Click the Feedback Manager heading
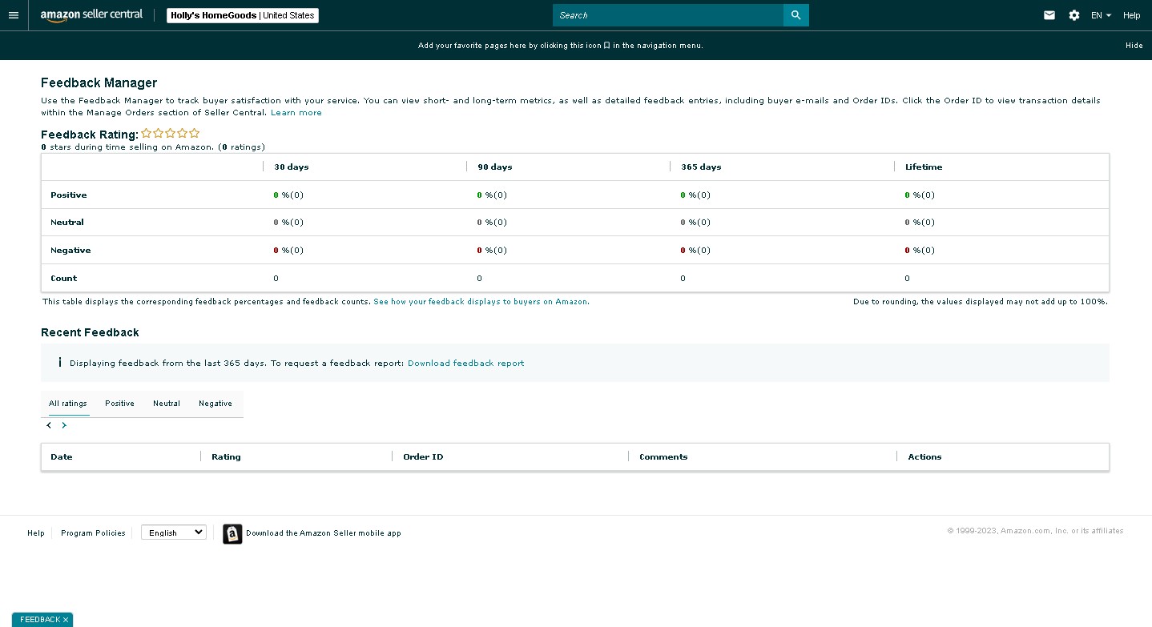This screenshot has width=1152, height=627. [99, 83]
